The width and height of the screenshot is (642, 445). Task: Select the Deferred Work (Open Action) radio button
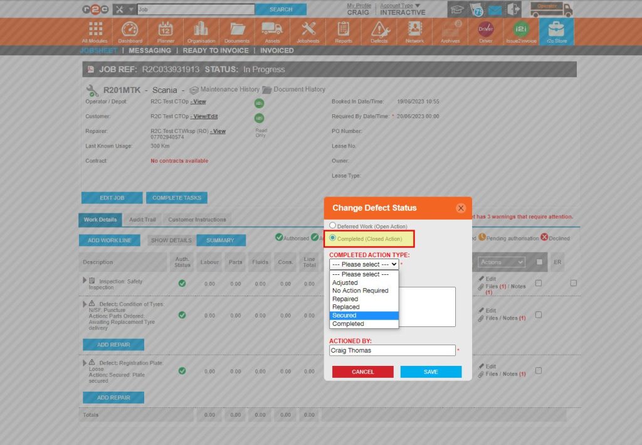pyautogui.click(x=333, y=225)
